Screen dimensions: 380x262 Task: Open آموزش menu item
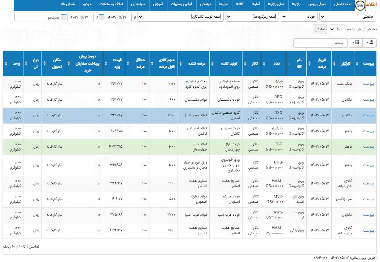(158, 4)
